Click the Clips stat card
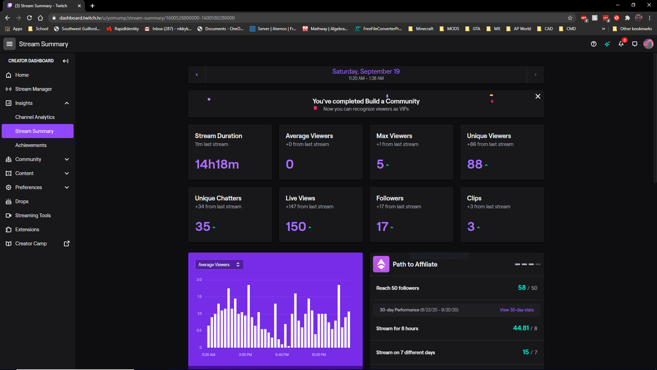 [502, 214]
